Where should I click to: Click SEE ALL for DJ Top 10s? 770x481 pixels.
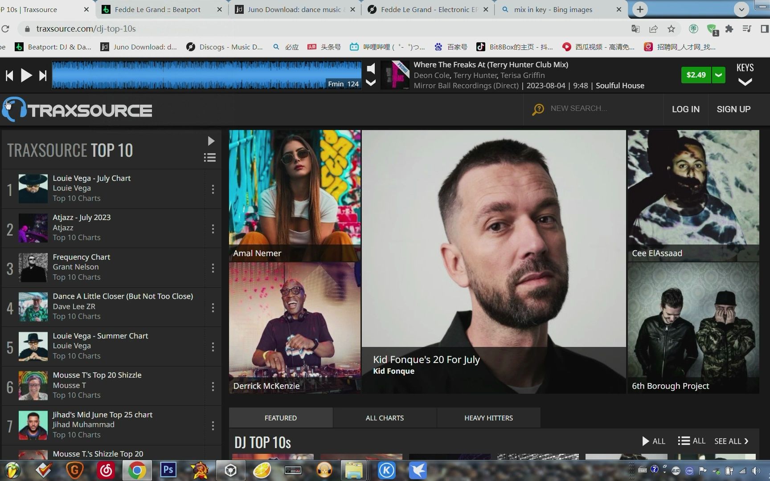[731, 441]
